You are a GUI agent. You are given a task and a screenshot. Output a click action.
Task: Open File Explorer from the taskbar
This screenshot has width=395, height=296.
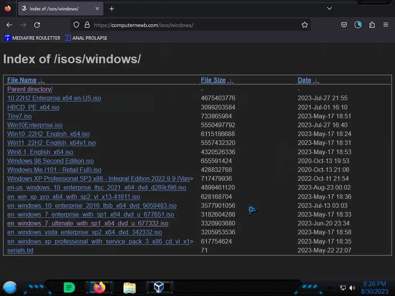tap(130, 288)
